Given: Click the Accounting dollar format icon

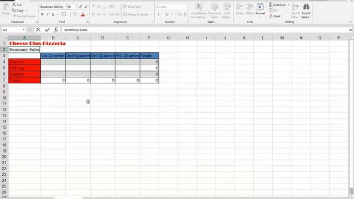Looking at the screenshot, I should (158, 14).
